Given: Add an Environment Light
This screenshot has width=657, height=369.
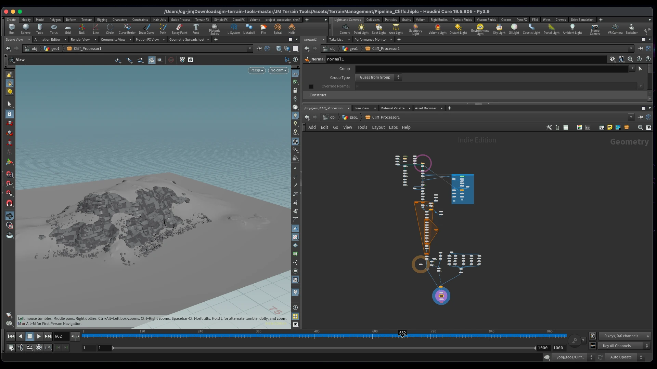Looking at the screenshot, I should pos(480,29).
